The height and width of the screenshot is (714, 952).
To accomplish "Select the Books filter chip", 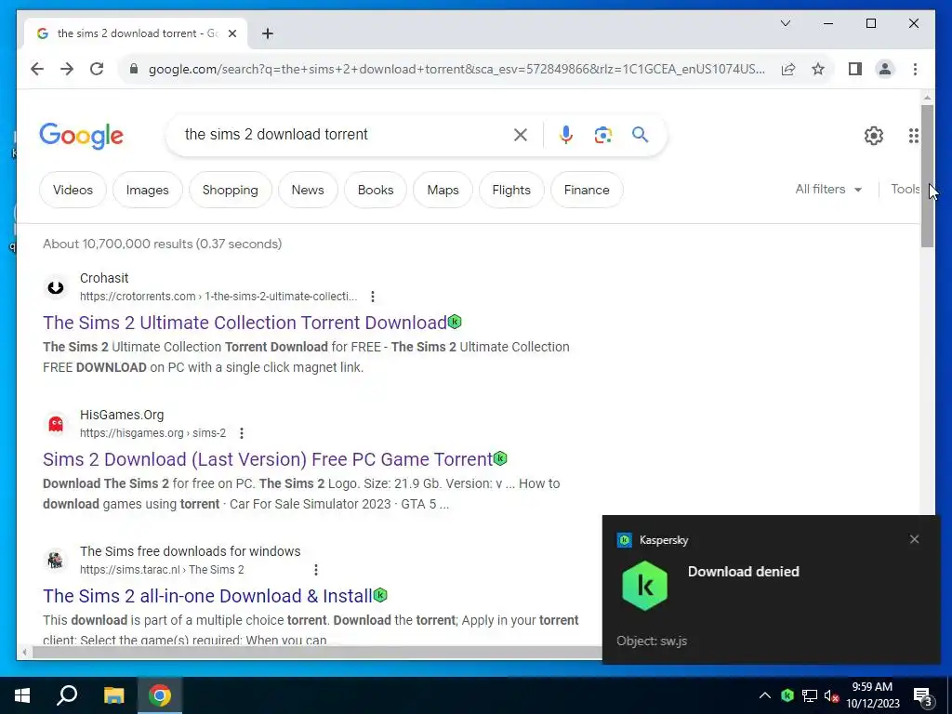I will pyautogui.click(x=376, y=190).
